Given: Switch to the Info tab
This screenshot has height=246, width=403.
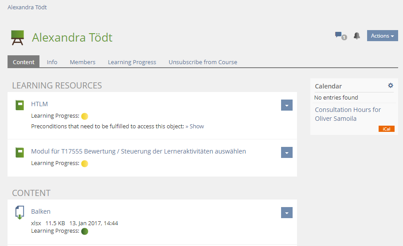Looking at the screenshot, I should 52,62.
